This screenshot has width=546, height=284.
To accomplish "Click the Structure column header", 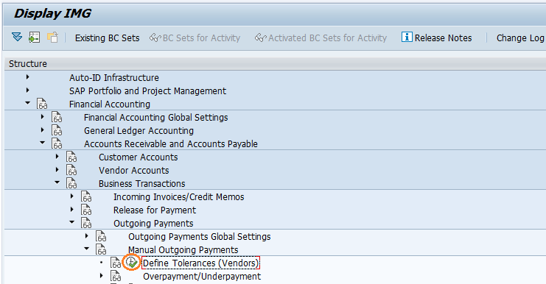I will 275,63.
